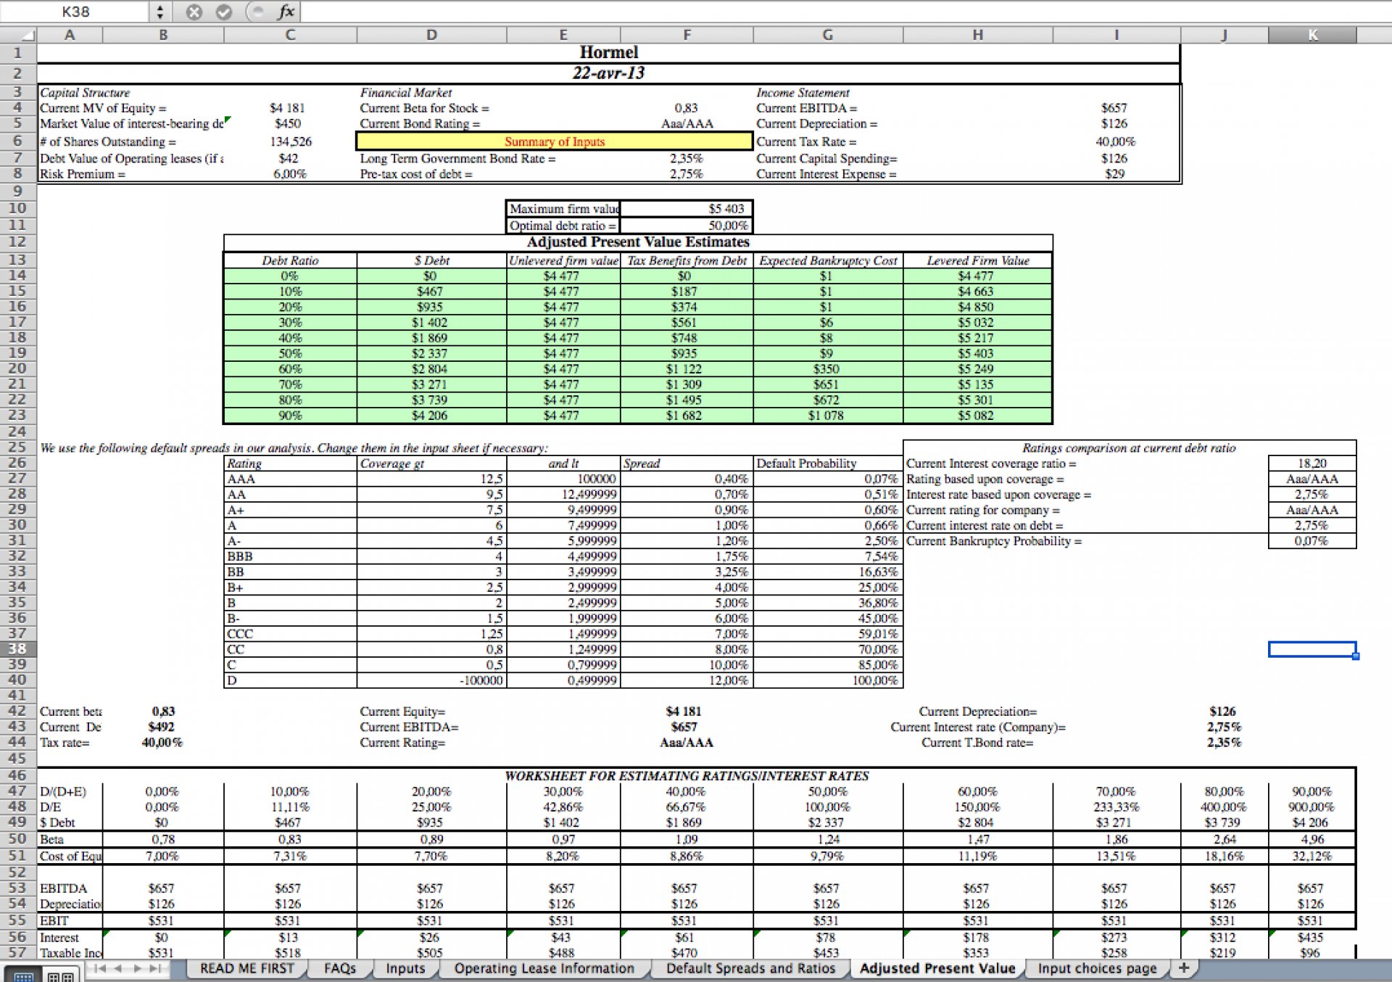Click the Maximum firm value $5 403 cell
This screenshot has height=982, width=1392.
687,209
